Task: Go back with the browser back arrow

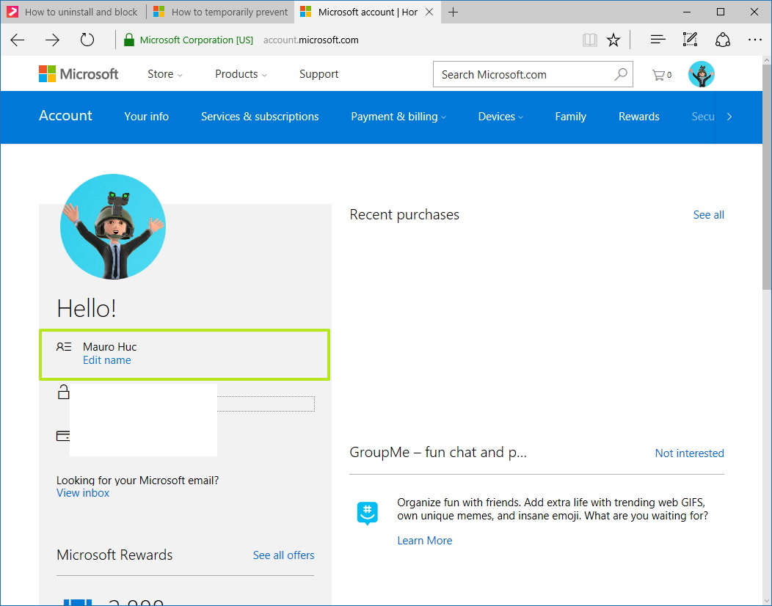Action: tap(17, 40)
